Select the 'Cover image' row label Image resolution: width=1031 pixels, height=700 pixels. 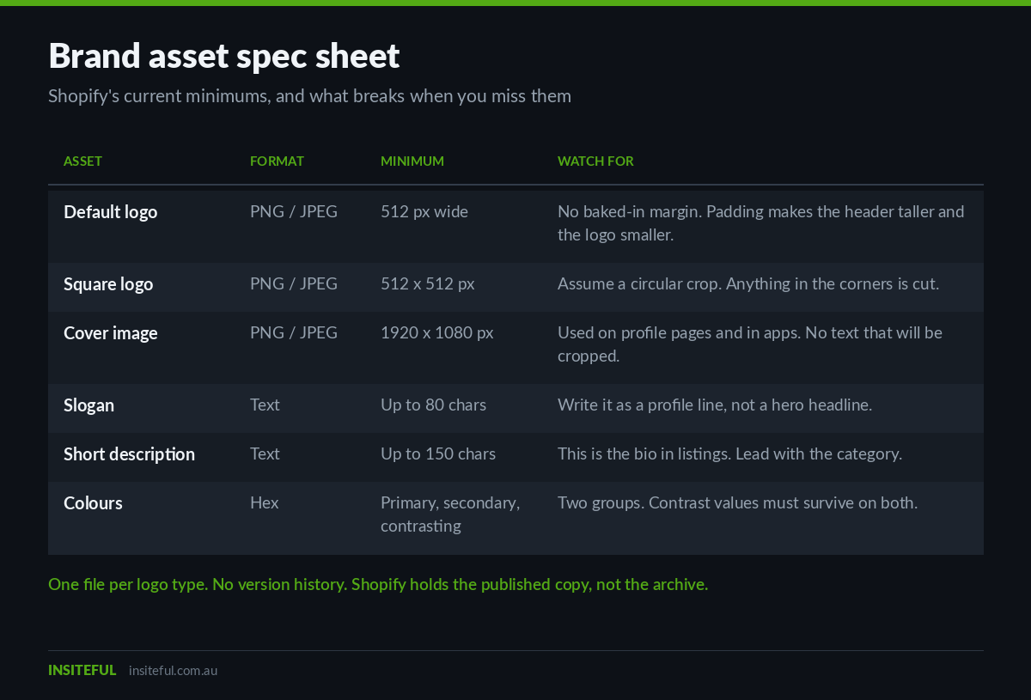[x=111, y=332]
